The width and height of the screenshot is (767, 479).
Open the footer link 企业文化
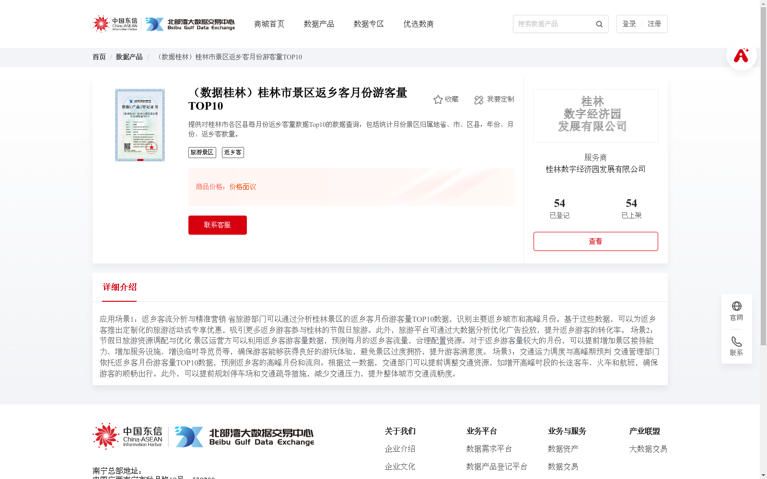(400, 467)
